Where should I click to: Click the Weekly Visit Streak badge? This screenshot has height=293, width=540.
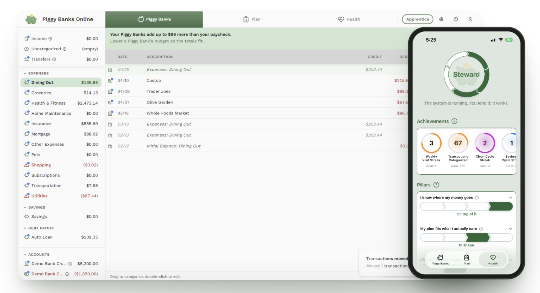pyautogui.click(x=431, y=150)
